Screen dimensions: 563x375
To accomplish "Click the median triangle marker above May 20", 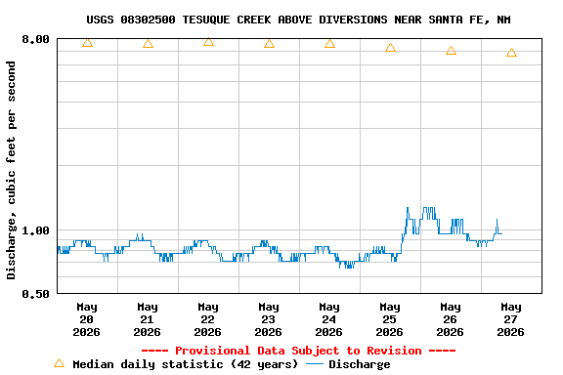I will pos(87,43).
